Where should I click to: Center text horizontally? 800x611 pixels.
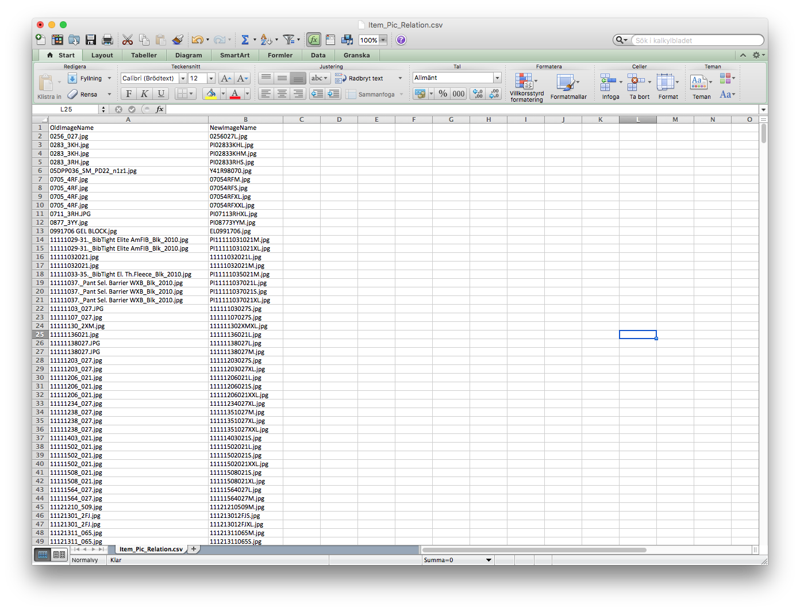(282, 94)
